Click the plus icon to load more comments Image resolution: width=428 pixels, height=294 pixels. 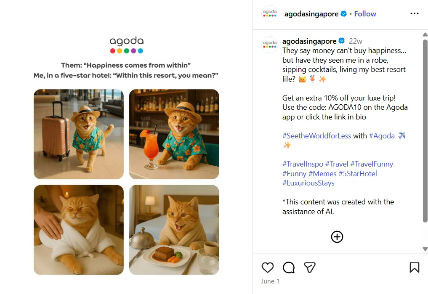click(x=337, y=237)
